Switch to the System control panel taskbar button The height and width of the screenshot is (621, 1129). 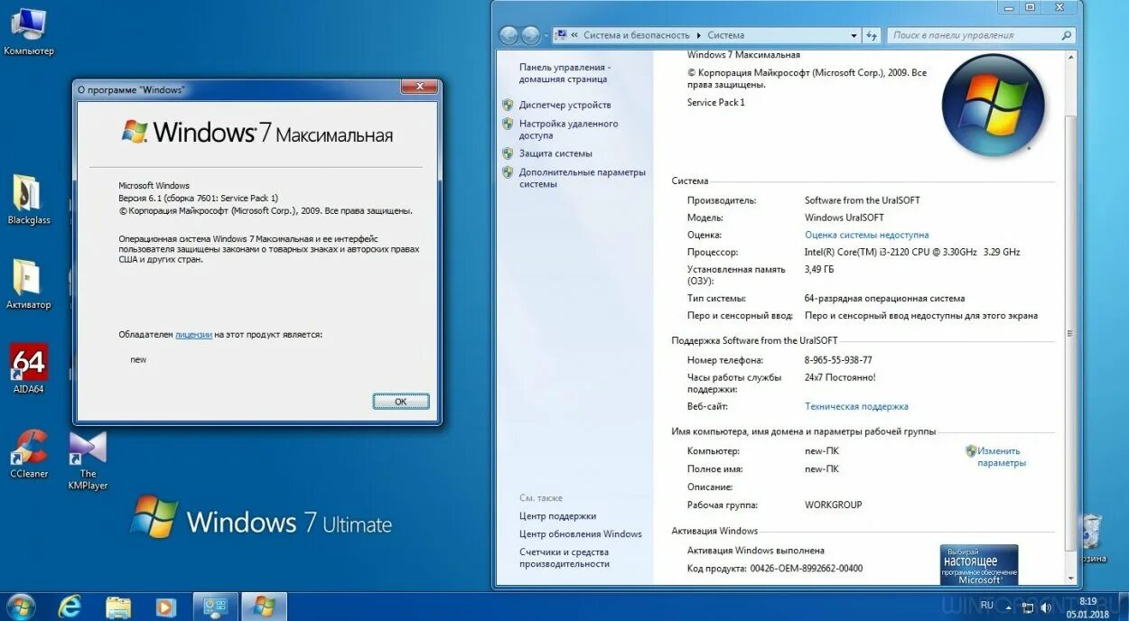point(215,607)
